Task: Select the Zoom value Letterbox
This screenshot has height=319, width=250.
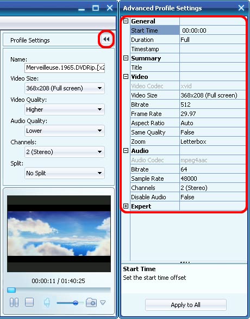Action: (x=212, y=142)
